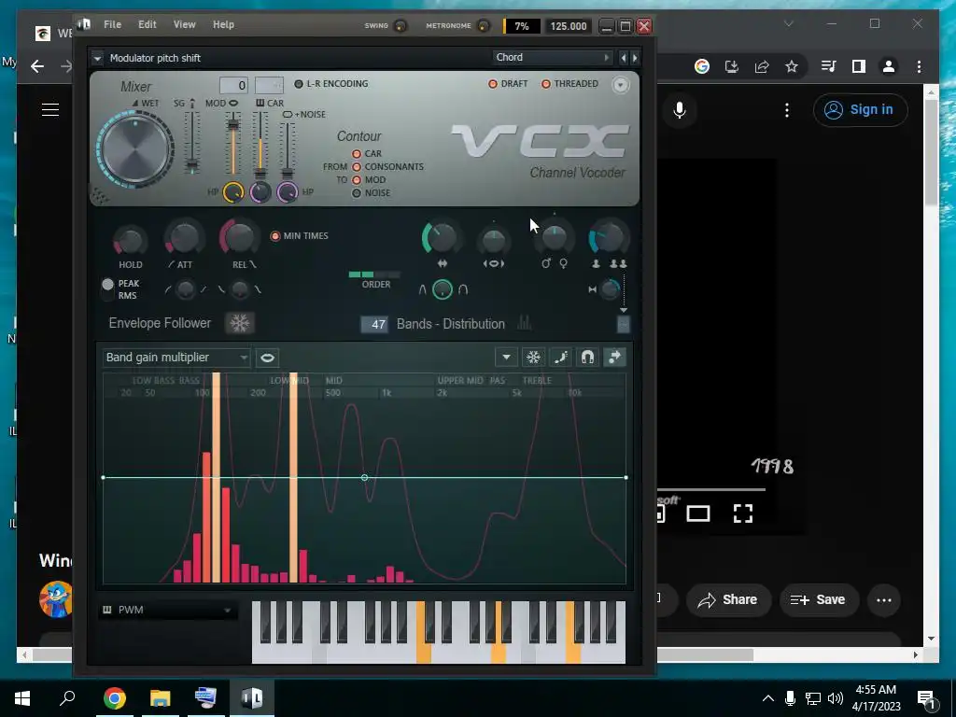Click the formant shift knob with lips arrows
956x717 pixels.
[493, 240]
